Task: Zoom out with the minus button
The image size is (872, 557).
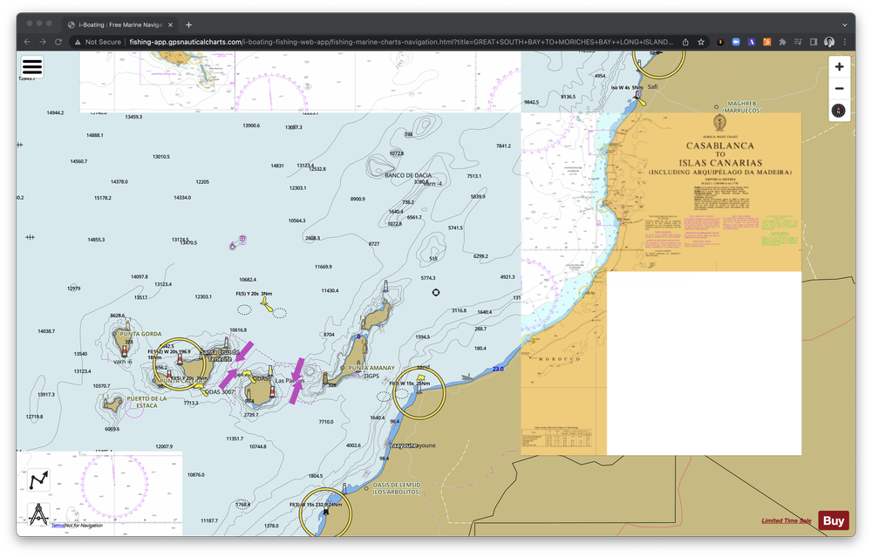Action: point(839,88)
